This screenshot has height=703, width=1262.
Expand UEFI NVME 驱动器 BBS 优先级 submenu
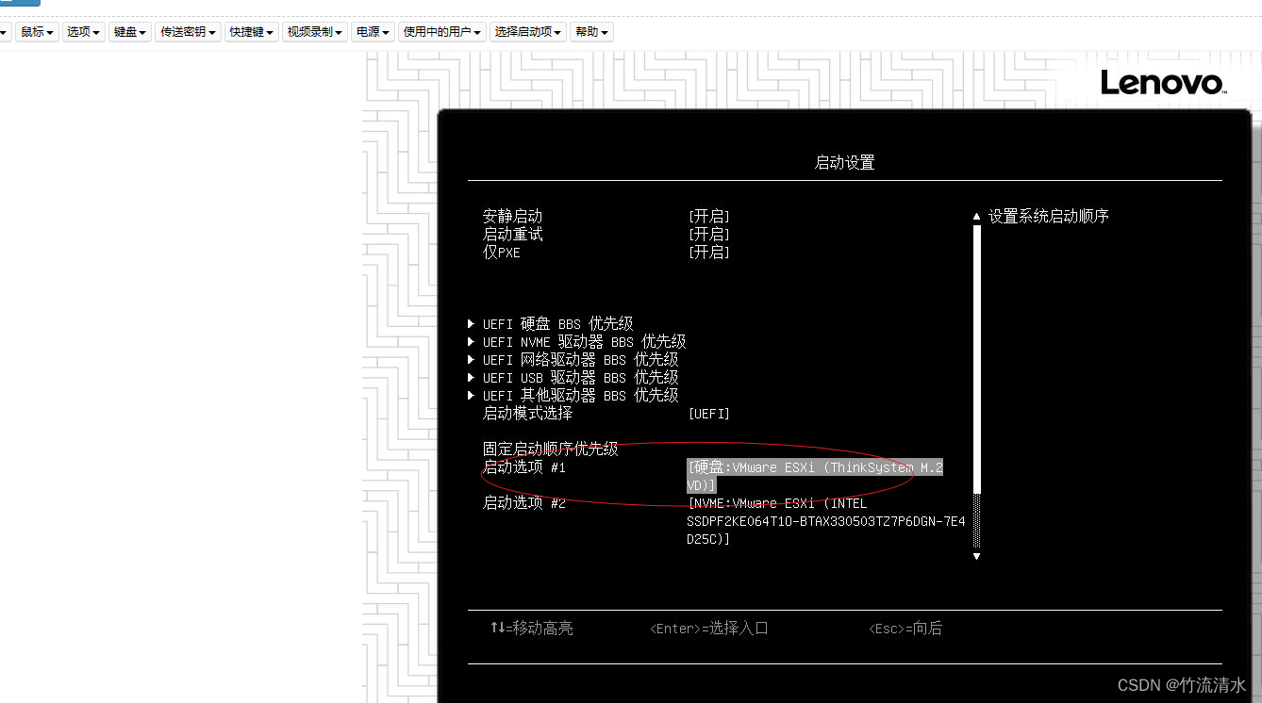[577, 342]
